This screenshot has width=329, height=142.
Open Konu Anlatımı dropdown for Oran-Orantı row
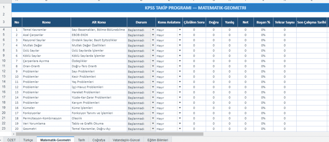coord(180,66)
